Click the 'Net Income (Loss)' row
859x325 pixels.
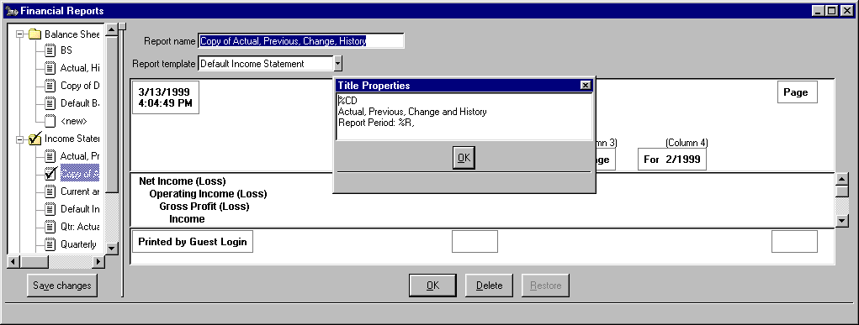(x=183, y=181)
